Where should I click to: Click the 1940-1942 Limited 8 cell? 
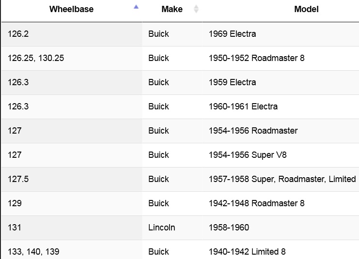point(247,252)
